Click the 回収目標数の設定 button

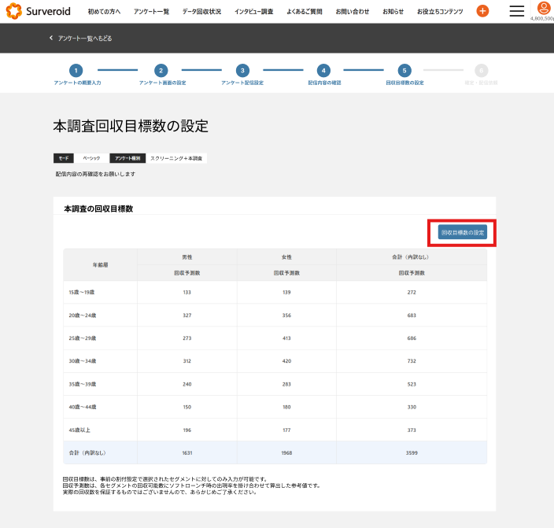click(463, 233)
